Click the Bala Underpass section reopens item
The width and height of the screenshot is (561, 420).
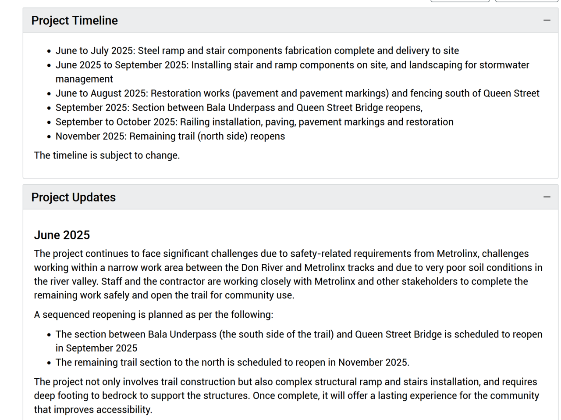[239, 108]
